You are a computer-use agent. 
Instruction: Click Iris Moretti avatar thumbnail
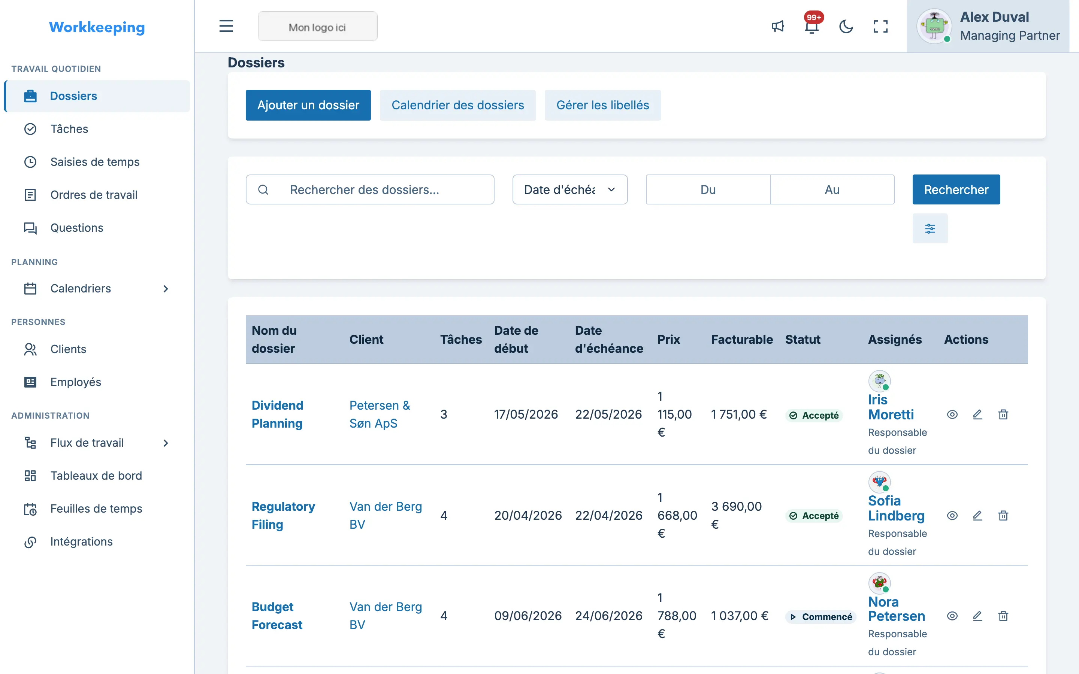point(879,381)
